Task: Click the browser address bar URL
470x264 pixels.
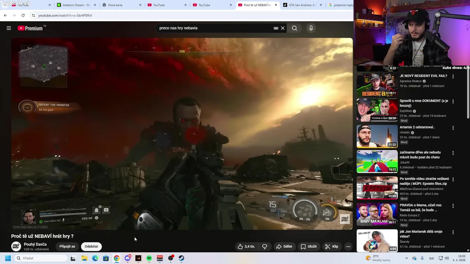Action: click(65, 15)
